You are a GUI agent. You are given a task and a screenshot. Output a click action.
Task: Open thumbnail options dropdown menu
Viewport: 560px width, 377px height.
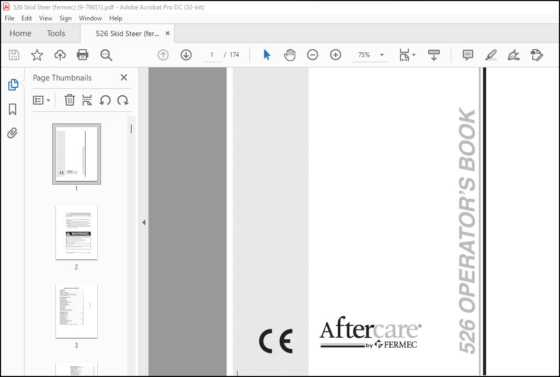pyautogui.click(x=41, y=100)
